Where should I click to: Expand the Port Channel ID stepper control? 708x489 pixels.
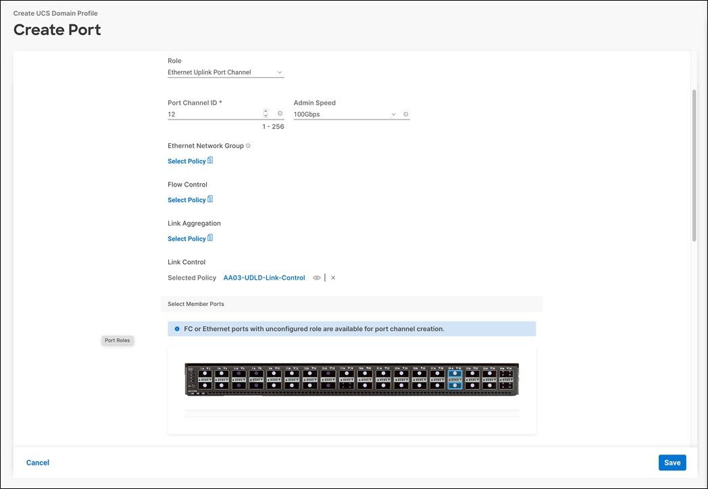(x=265, y=114)
